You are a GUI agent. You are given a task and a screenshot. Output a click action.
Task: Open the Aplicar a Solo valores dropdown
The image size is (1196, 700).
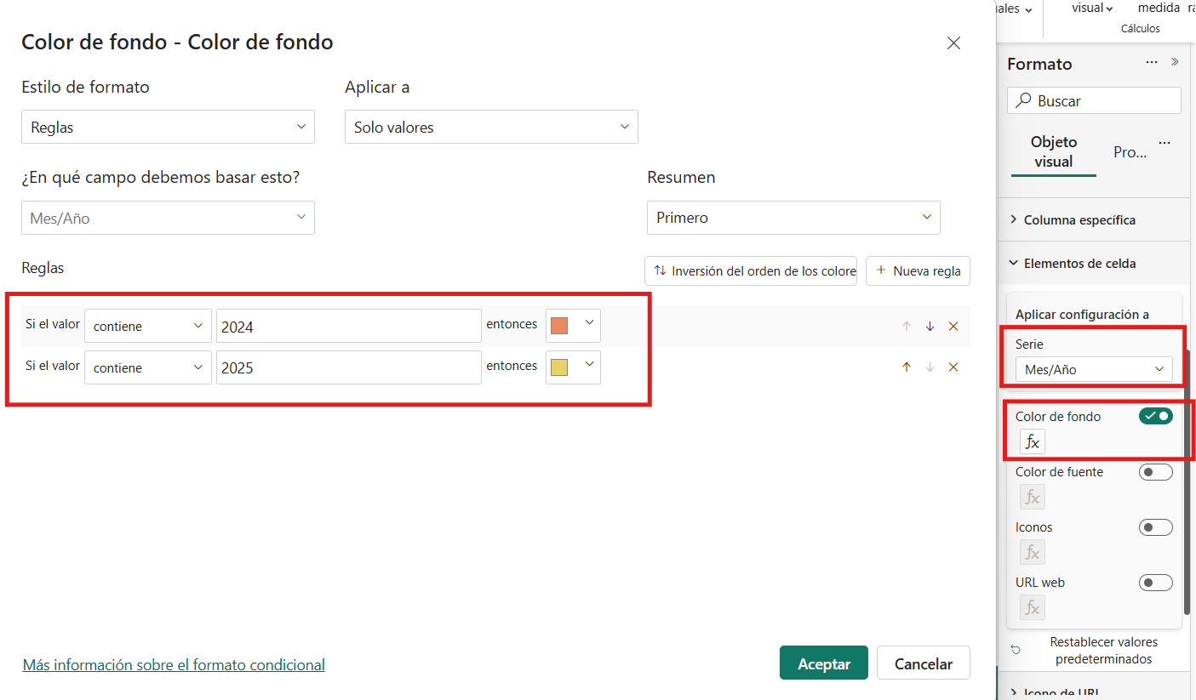(491, 128)
